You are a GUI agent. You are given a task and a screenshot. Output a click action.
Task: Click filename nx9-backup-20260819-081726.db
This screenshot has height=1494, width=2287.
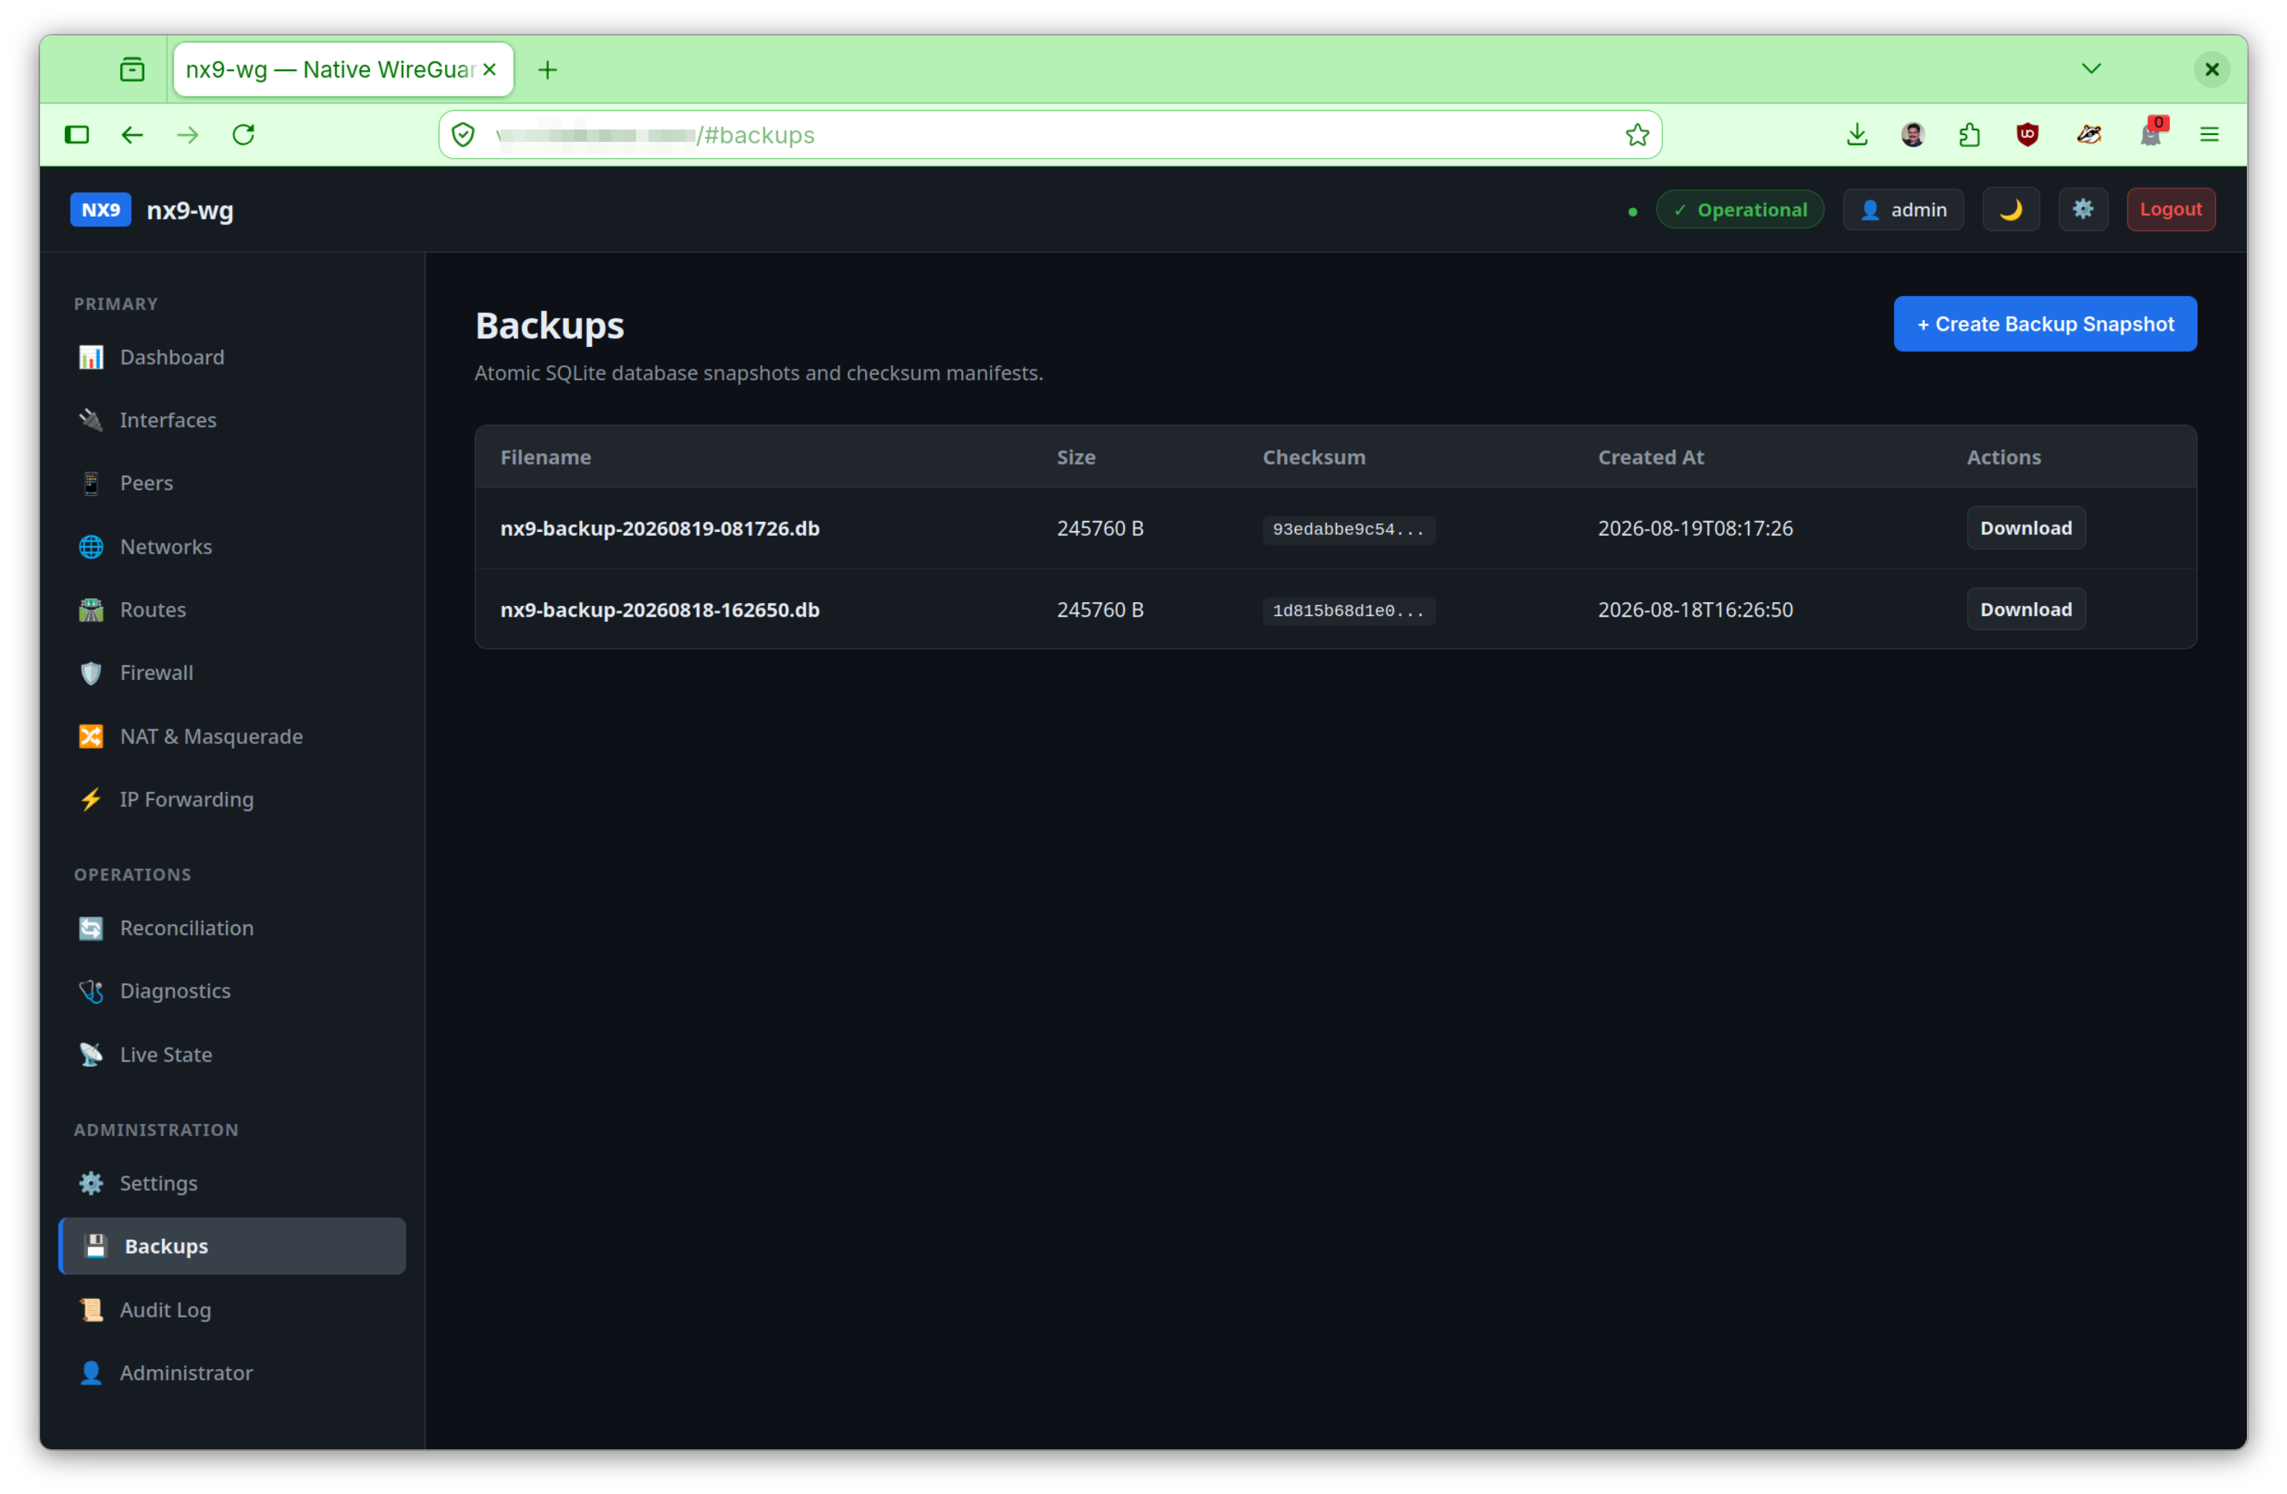(659, 528)
